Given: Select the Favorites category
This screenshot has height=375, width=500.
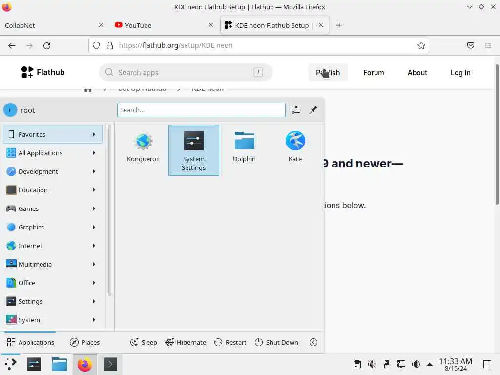Looking at the screenshot, I should click(53, 134).
